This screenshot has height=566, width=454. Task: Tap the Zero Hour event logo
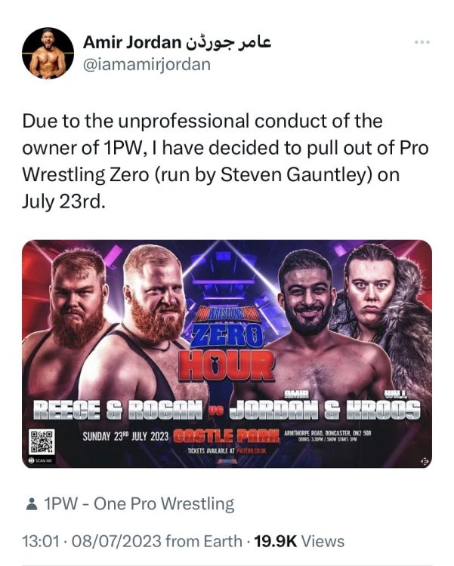point(227,346)
